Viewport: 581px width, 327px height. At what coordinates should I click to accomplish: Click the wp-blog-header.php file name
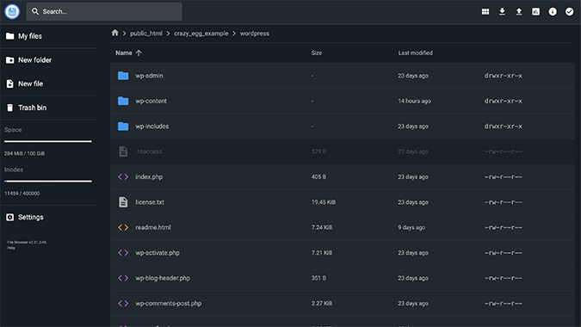tap(163, 278)
